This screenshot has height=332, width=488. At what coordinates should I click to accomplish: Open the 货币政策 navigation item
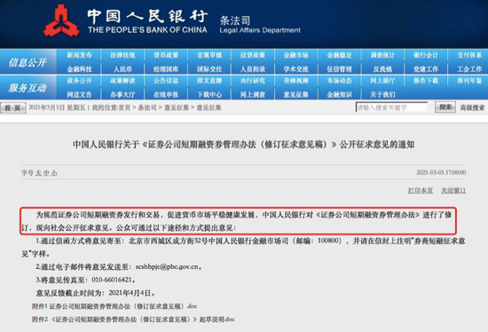[x=166, y=55]
